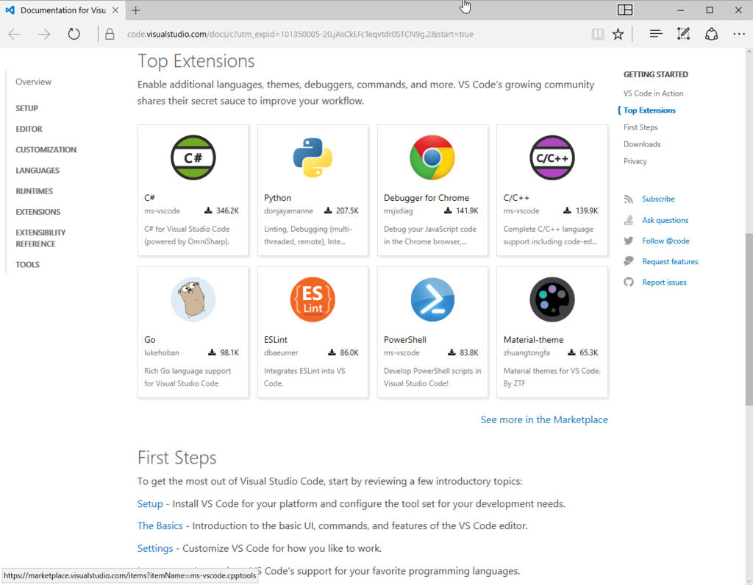This screenshot has width=753, height=585.
Task: Click the vertical page scrollbar thumb
Action: pyautogui.click(x=749, y=319)
